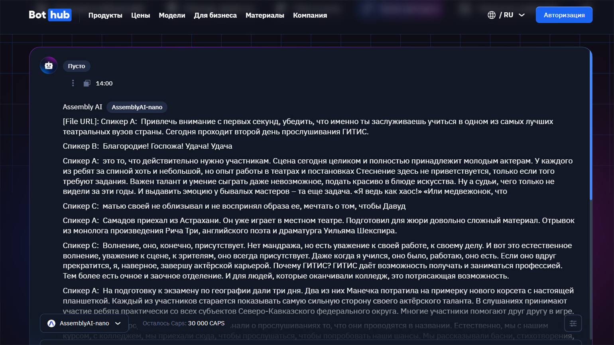Select Для бизнеса in the navigation
This screenshot has height=345, width=614.
[215, 15]
